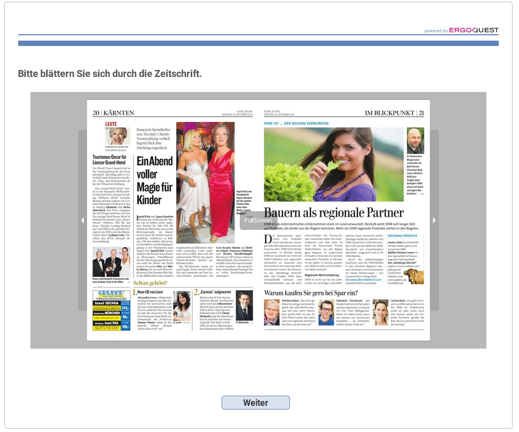Screen dimensions: 519x432
Task: Click the Sebastian Dornbusch portrait
Action: click(x=326, y=312)
